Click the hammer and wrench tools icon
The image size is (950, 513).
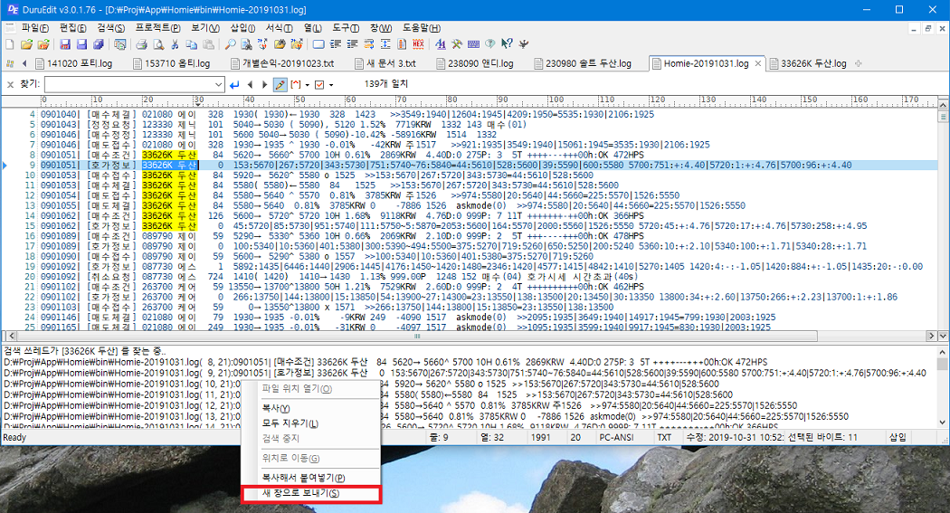(x=457, y=44)
